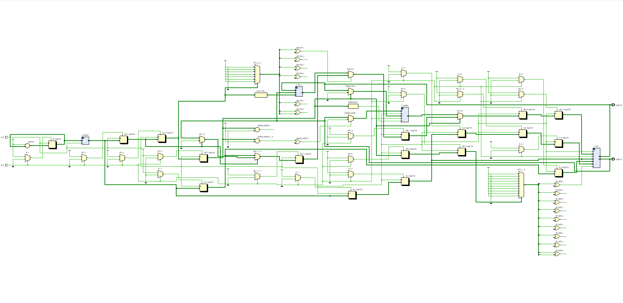The image size is (623, 303).
Task: Select the A_1_i multiplexer
Action: click(298, 178)
